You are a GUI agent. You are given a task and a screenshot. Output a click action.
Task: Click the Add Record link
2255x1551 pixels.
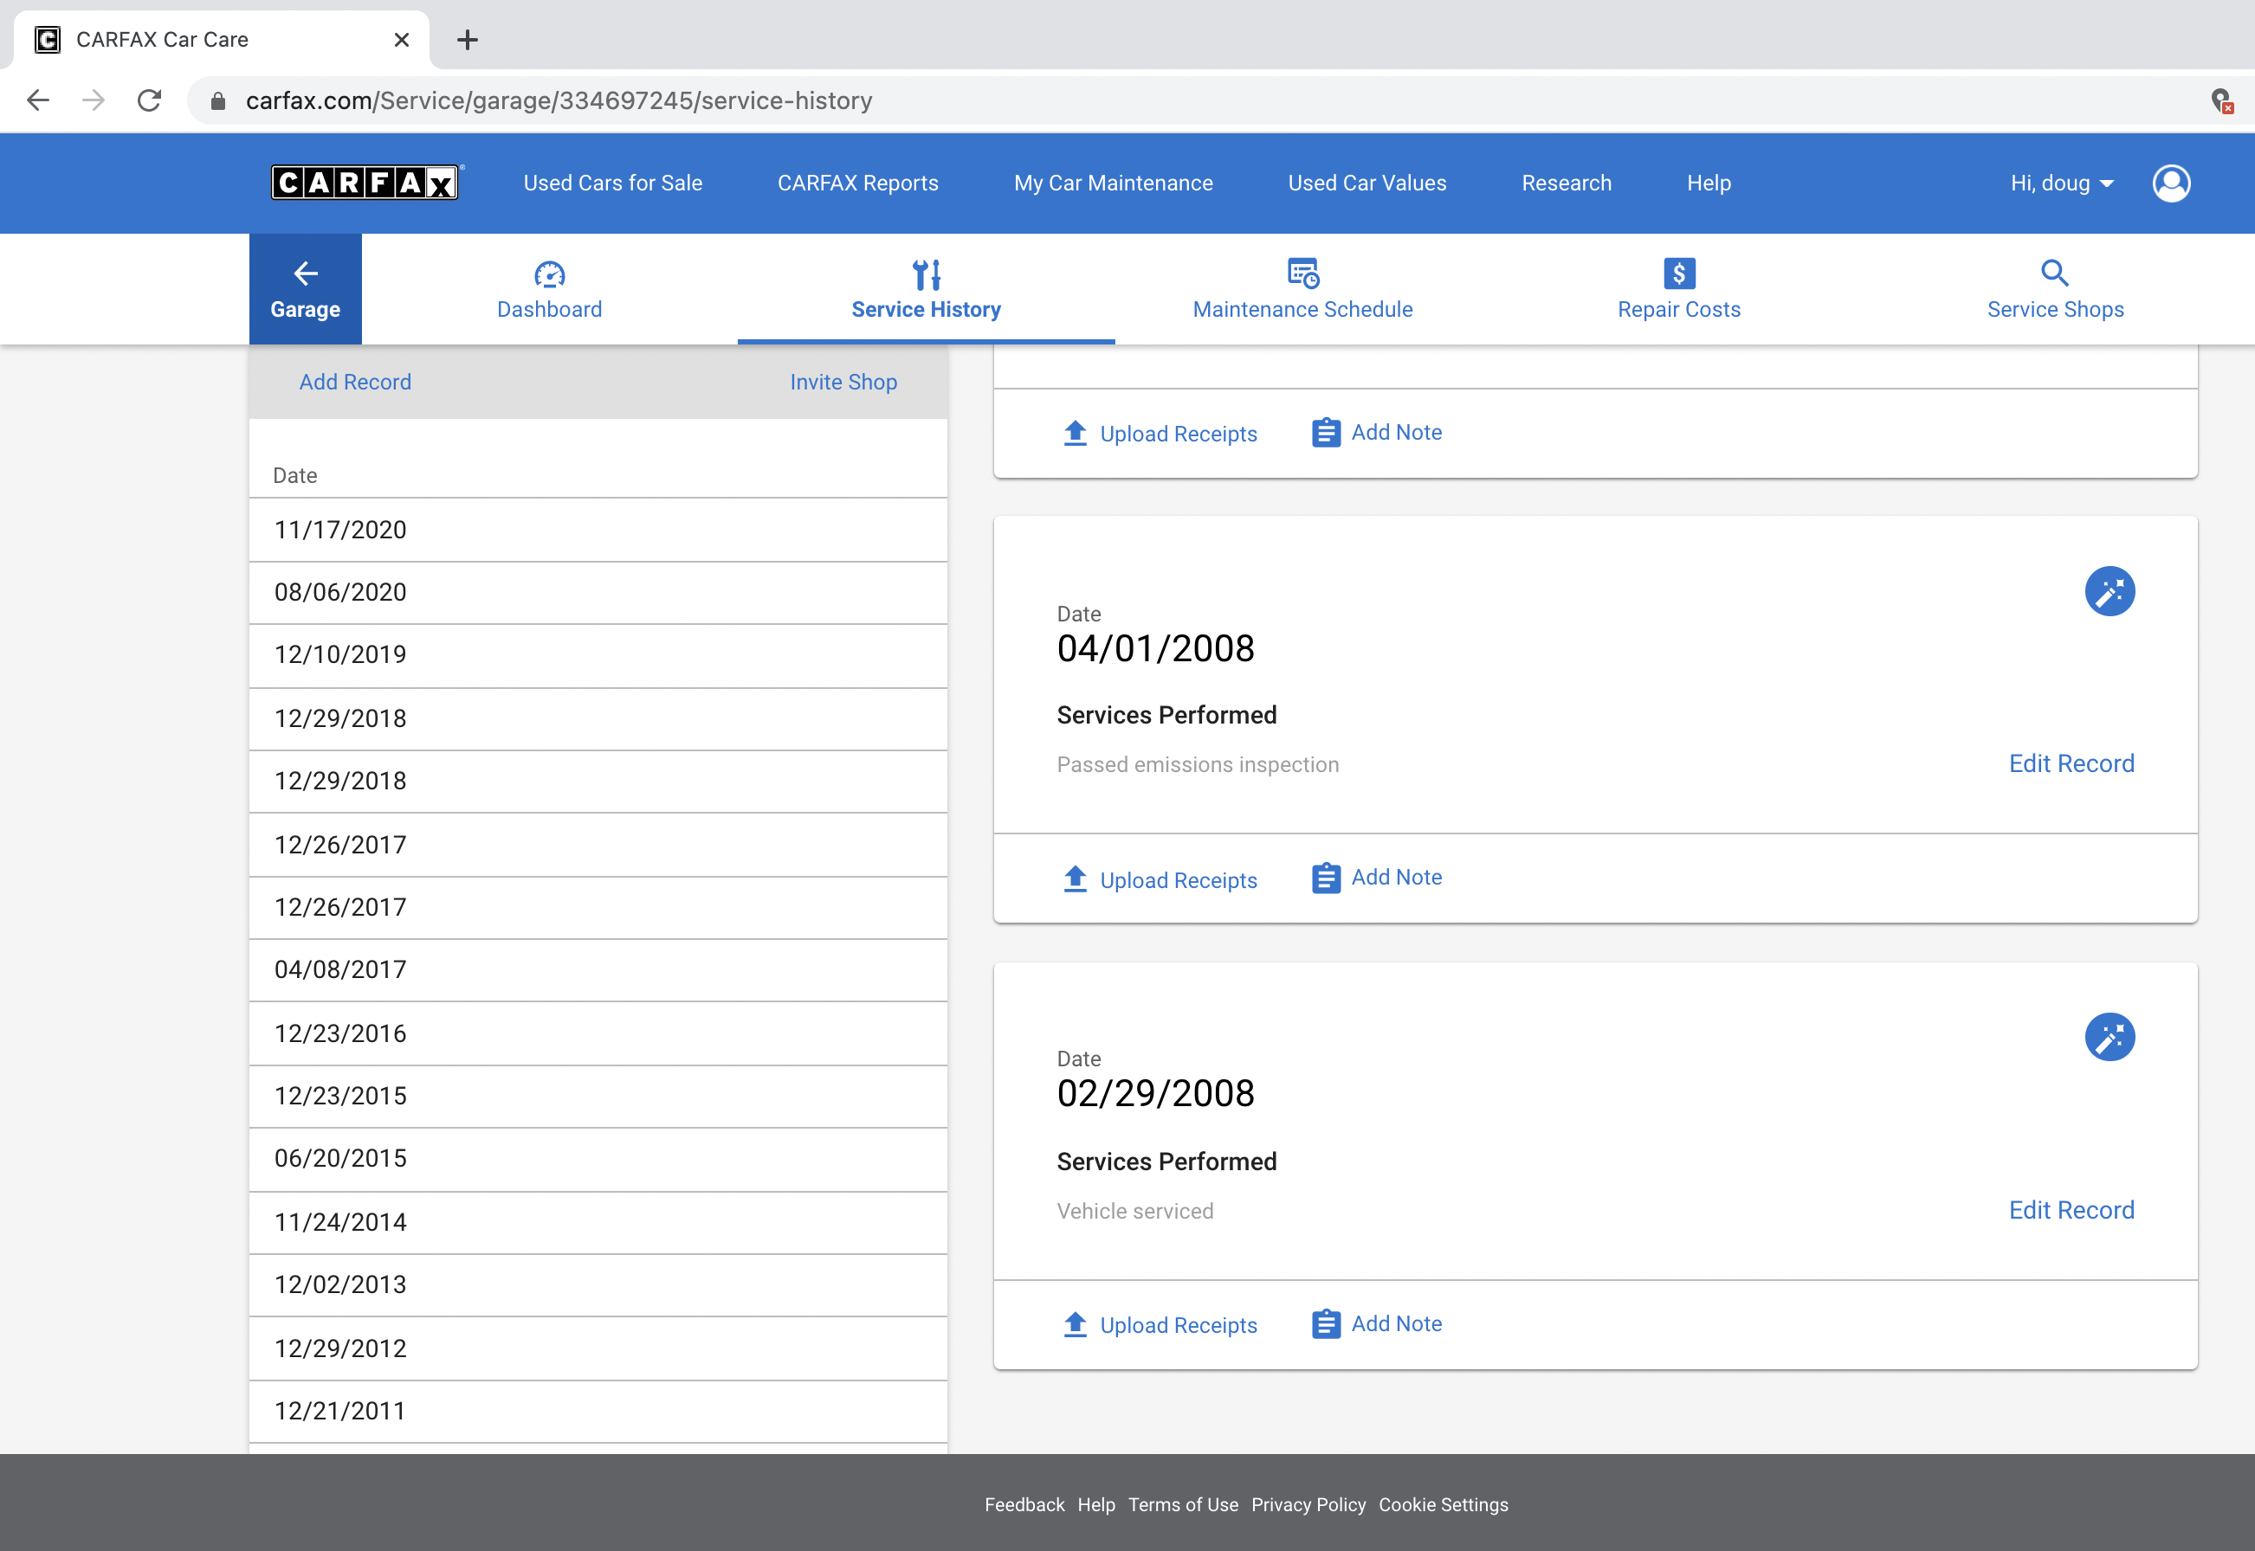pos(355,382)
